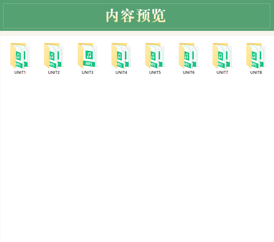274x242 pixels.
Task: Click the 内容预览 header title
Action: pyautogui.click(x=136, y=16)
